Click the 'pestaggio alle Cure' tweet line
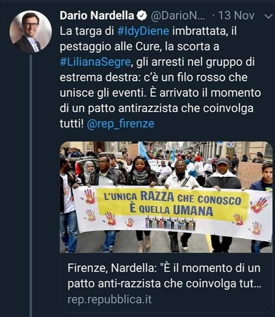The height and width of the screenshot is (317, 275). 139,47
